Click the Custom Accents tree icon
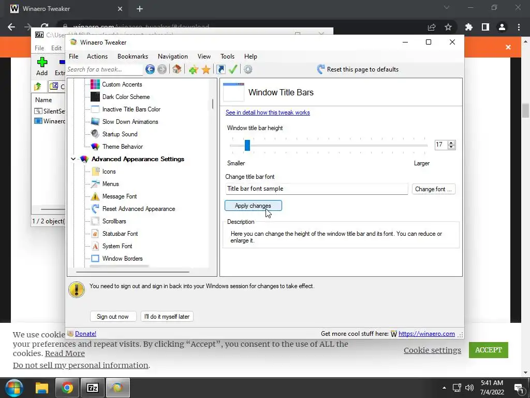530x398 pixels. [95, 84]
